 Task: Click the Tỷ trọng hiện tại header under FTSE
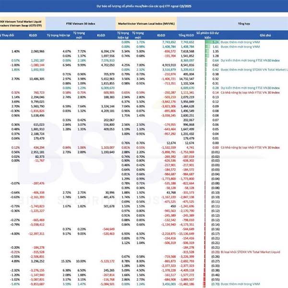tap(58, 35)
